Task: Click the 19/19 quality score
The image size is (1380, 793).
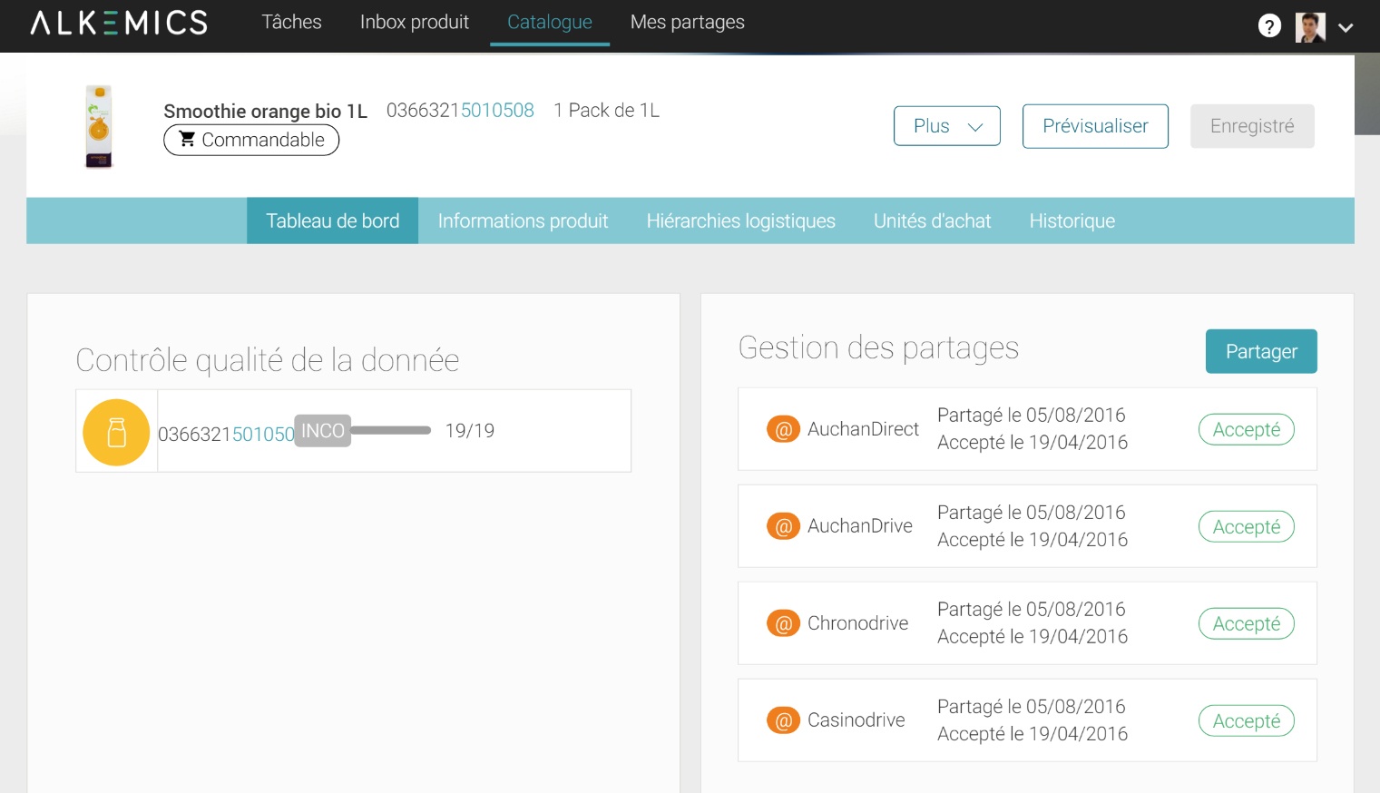Action: click(470, 430)
